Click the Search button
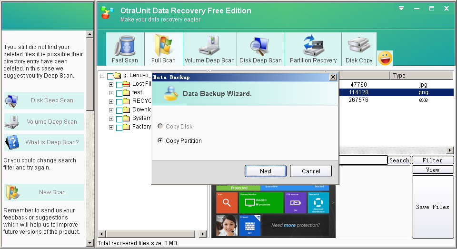The width and height of the screenshot is (457, 249). (x=399, y=160)
